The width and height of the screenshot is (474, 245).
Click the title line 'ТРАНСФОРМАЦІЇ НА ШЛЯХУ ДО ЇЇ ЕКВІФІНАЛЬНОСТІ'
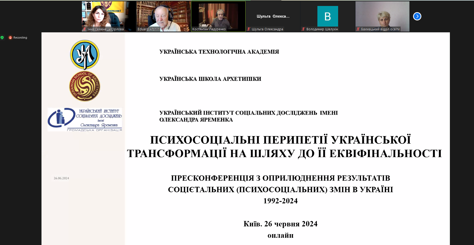click(284, 153)
